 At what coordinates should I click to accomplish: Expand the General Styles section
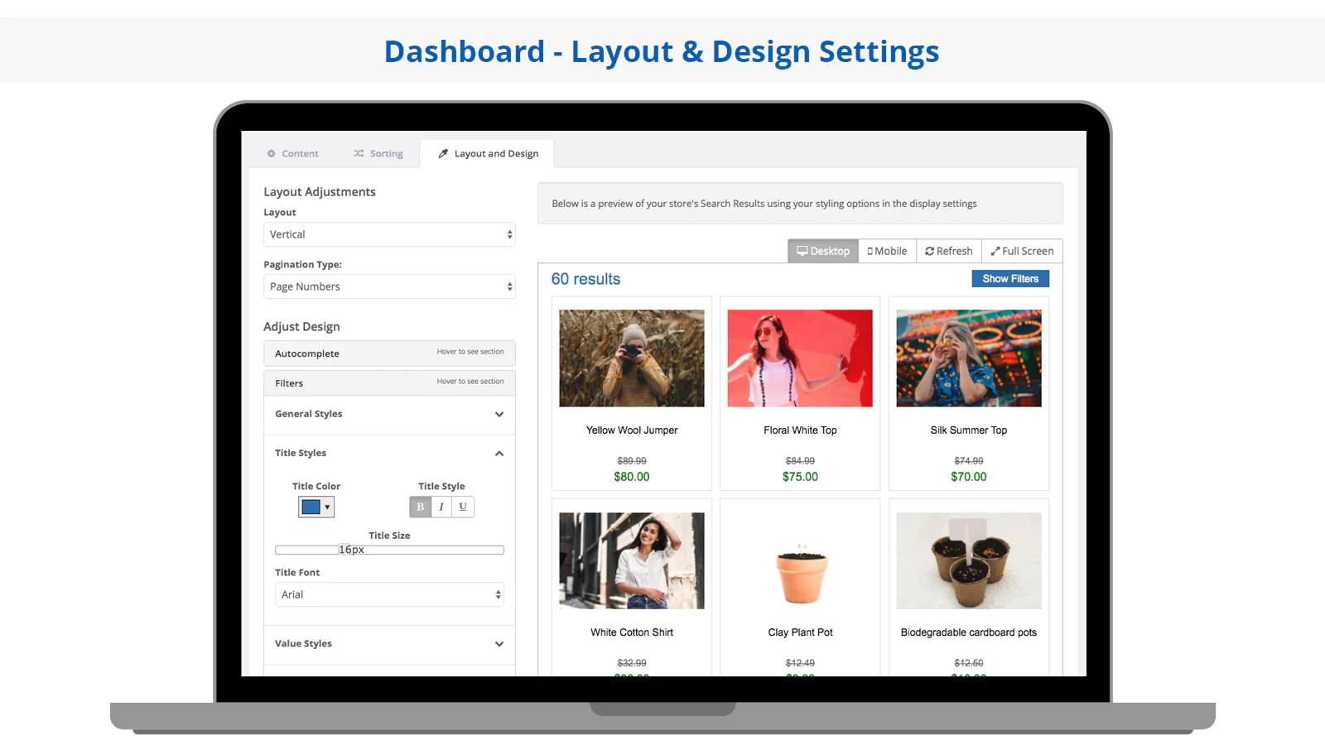point(389,414)
